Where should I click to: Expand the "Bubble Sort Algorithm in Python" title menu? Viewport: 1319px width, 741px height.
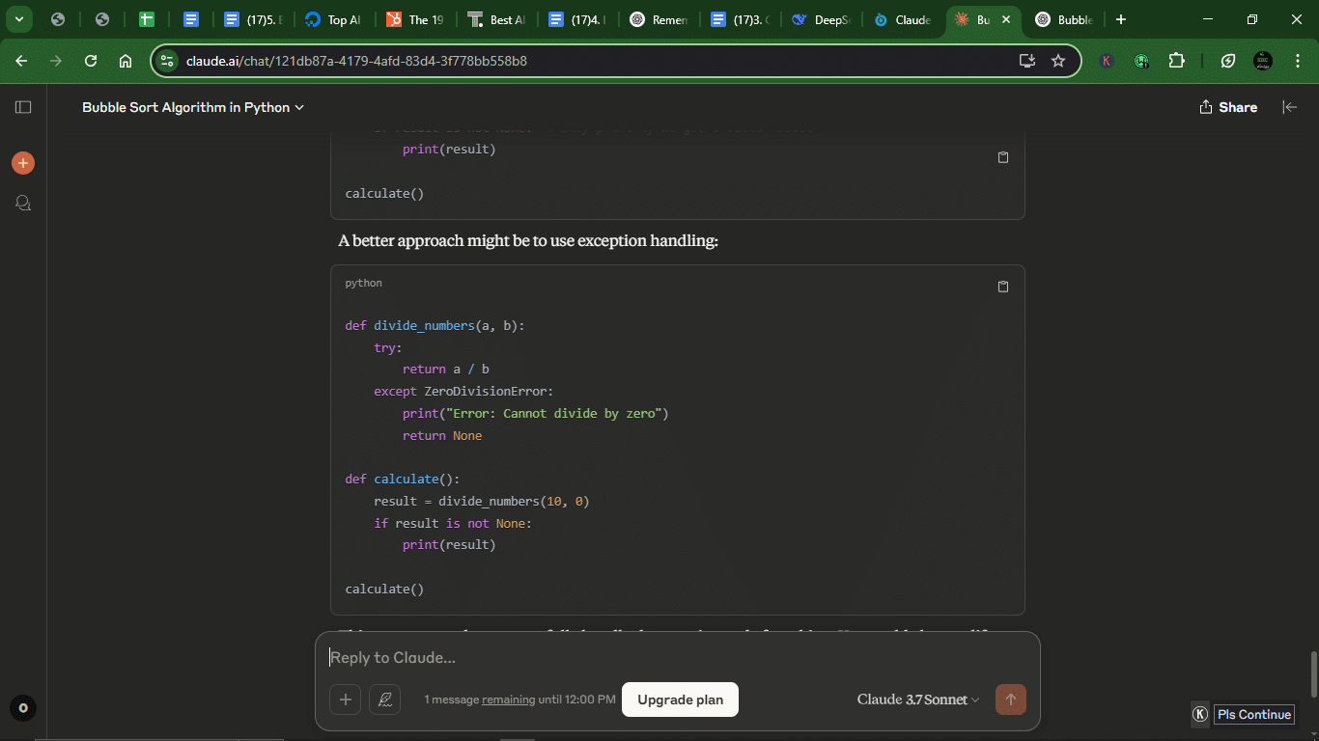[193, 107]
